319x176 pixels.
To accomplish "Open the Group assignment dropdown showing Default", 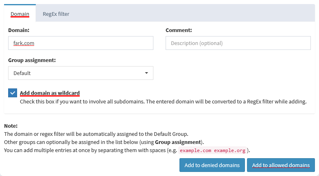I will coord(81,73).
